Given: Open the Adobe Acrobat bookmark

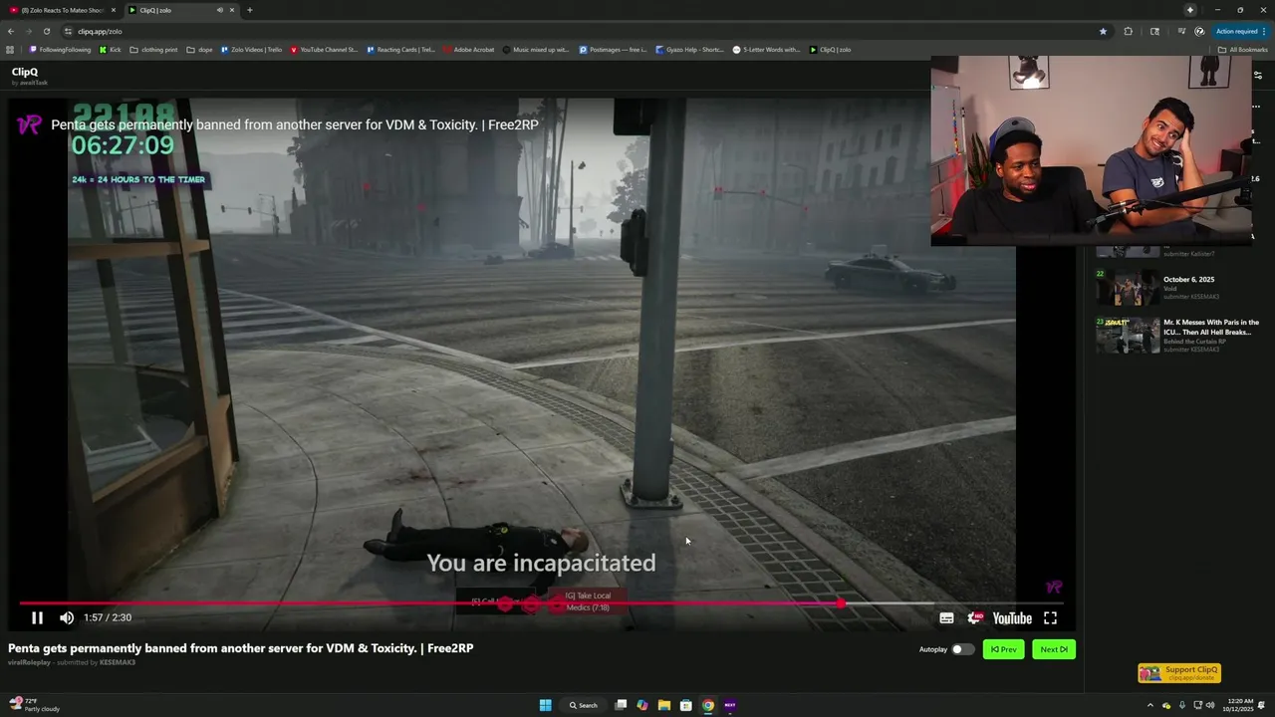Looking at the screenshot, I should 469,50.
